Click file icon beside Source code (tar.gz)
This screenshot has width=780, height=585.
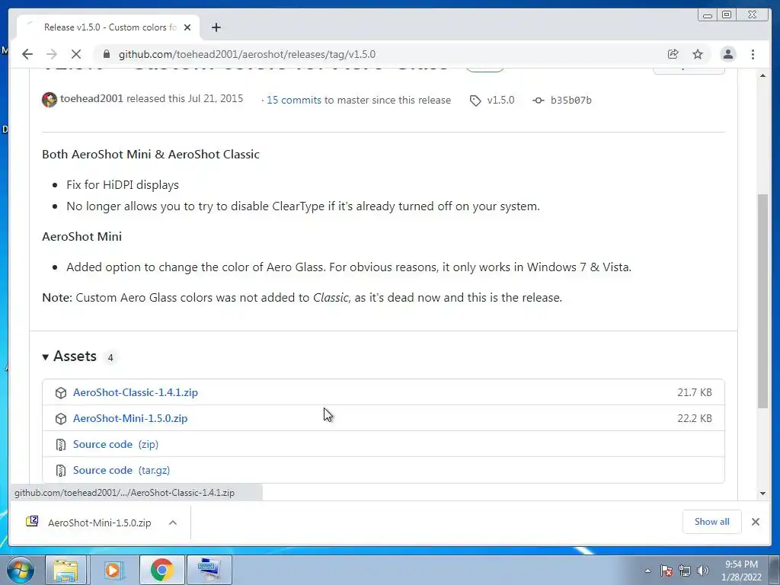[x=61, y=470]
